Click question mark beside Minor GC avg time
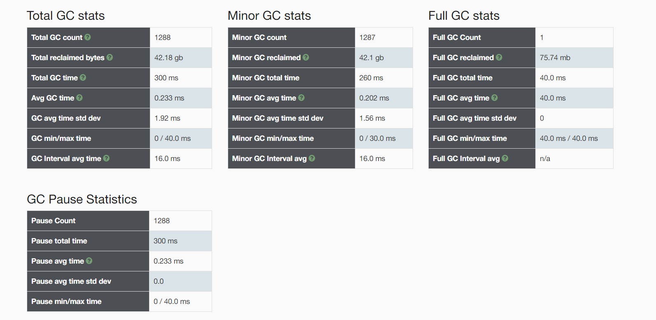The width and height of the screenshot is (656, 320). tap(301, 98)
